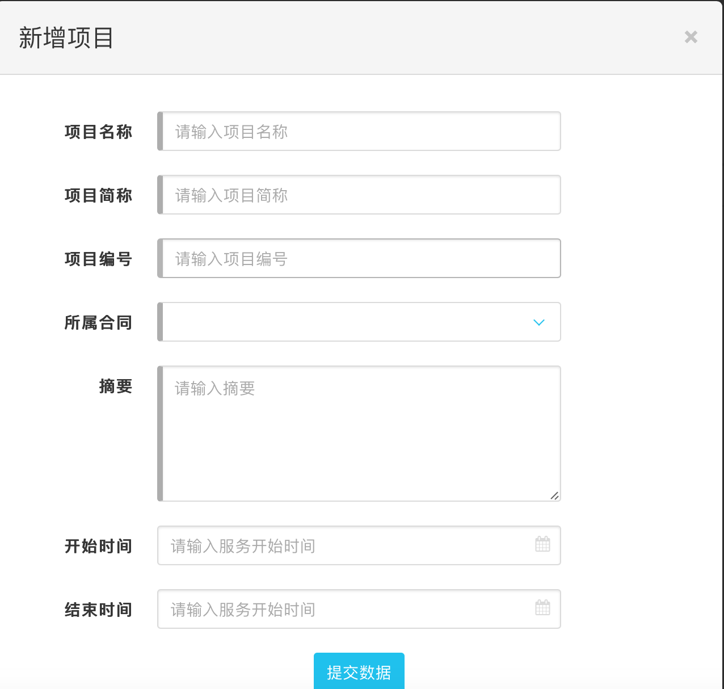Click the 摘要 field label
This screenshot has height=689, width=724.
pyautogui.click(x=115, y=386)
